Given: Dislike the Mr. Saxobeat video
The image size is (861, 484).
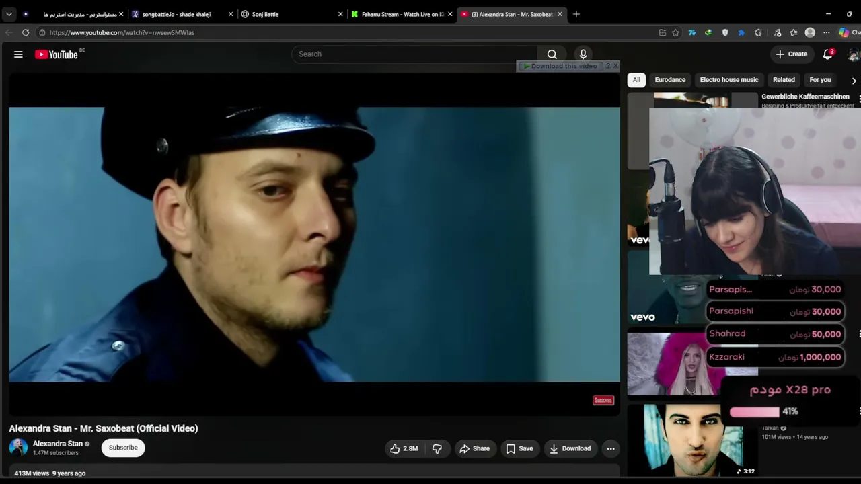Looking at the screenshot, I should (437, 448).
